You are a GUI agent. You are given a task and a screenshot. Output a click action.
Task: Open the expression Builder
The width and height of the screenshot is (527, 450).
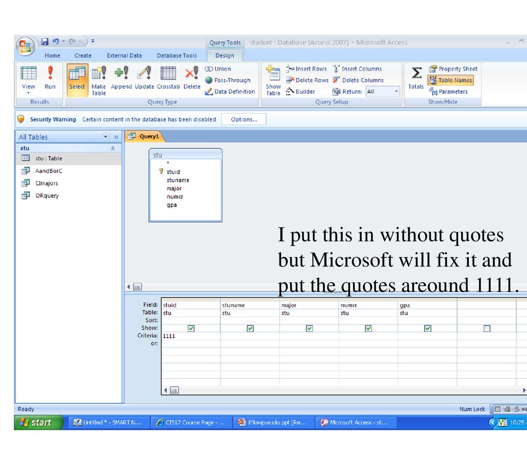(x=301, y=92)
